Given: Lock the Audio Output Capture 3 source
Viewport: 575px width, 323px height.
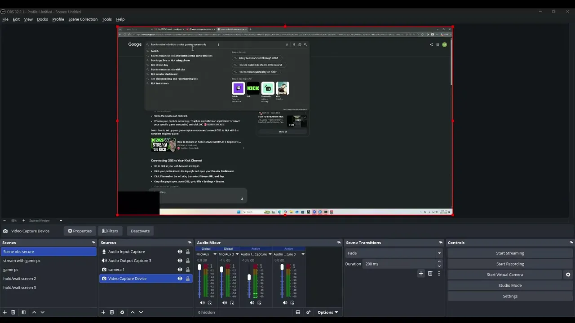Looking at the screenshot, I should point(188,261).
